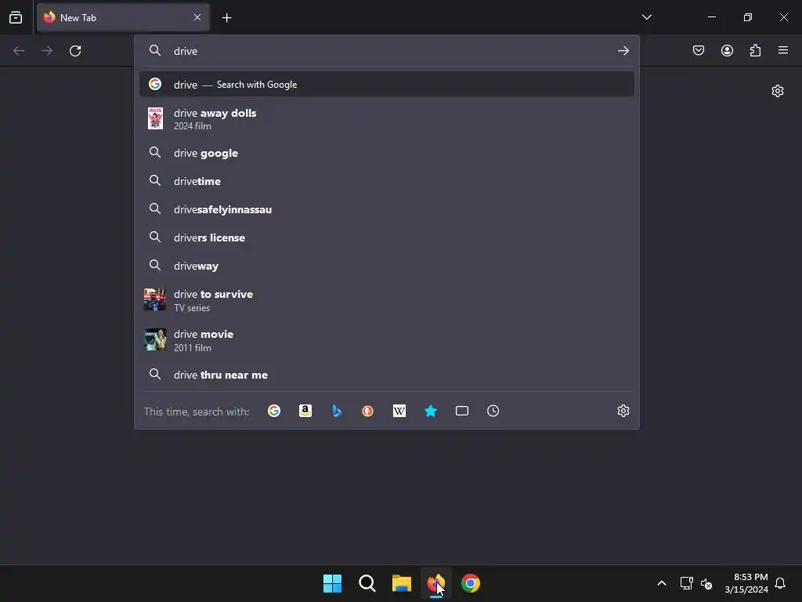
Task: Open New Tab personalize settings gear
Action: [x=778, y=91]
